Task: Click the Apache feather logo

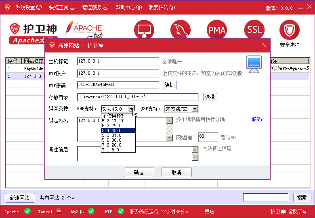Action: click(84, 28)
